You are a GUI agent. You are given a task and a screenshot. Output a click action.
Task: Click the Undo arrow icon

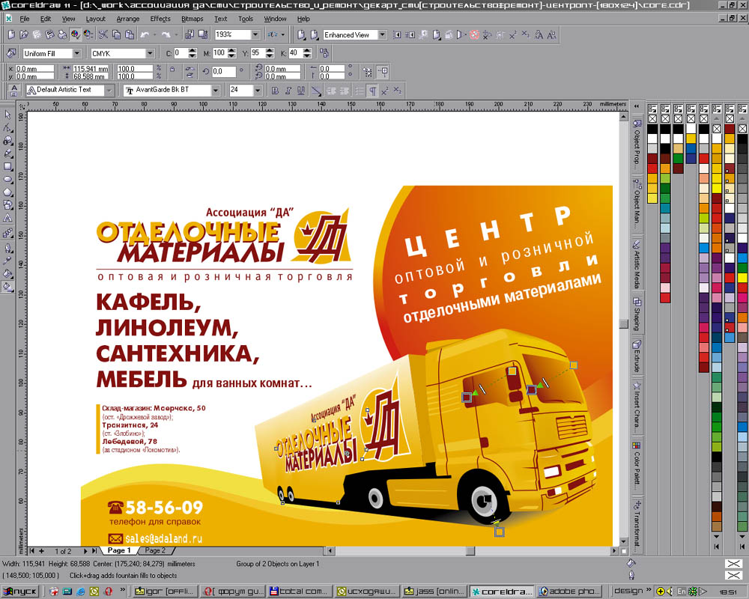[x=145, y=34]
